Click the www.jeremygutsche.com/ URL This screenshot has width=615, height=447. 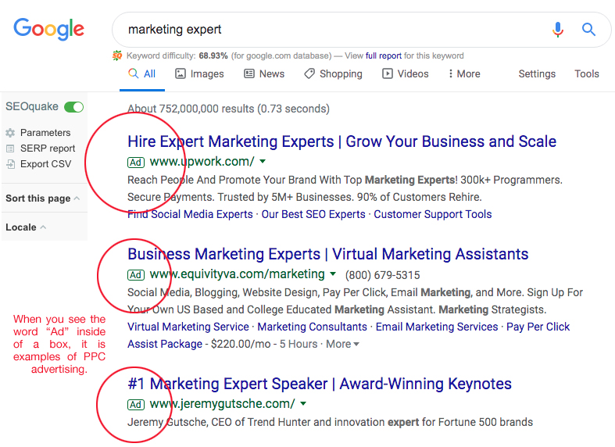[x=223, y=403]
